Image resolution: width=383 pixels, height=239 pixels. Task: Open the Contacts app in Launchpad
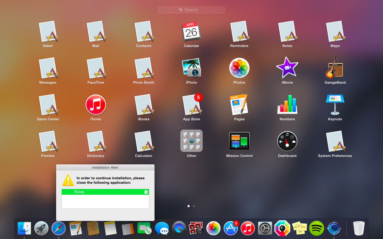tap(144, 32)
